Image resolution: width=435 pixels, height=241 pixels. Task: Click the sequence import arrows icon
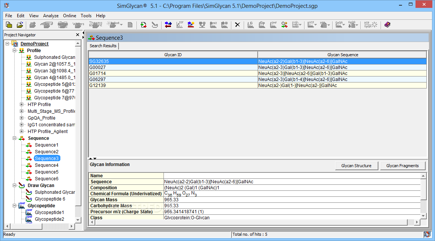(x=143, y=25)
